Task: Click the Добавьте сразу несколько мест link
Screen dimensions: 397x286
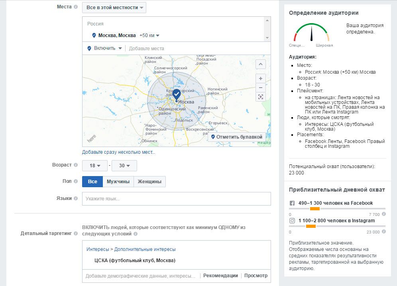Action: click(119, 152)
